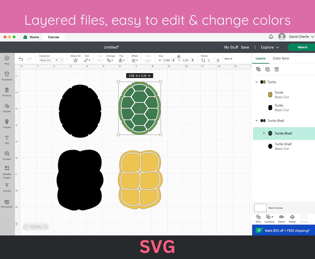Duplicate the layer using the duplicate icon

pyautogui.click(x=267, y=69)
